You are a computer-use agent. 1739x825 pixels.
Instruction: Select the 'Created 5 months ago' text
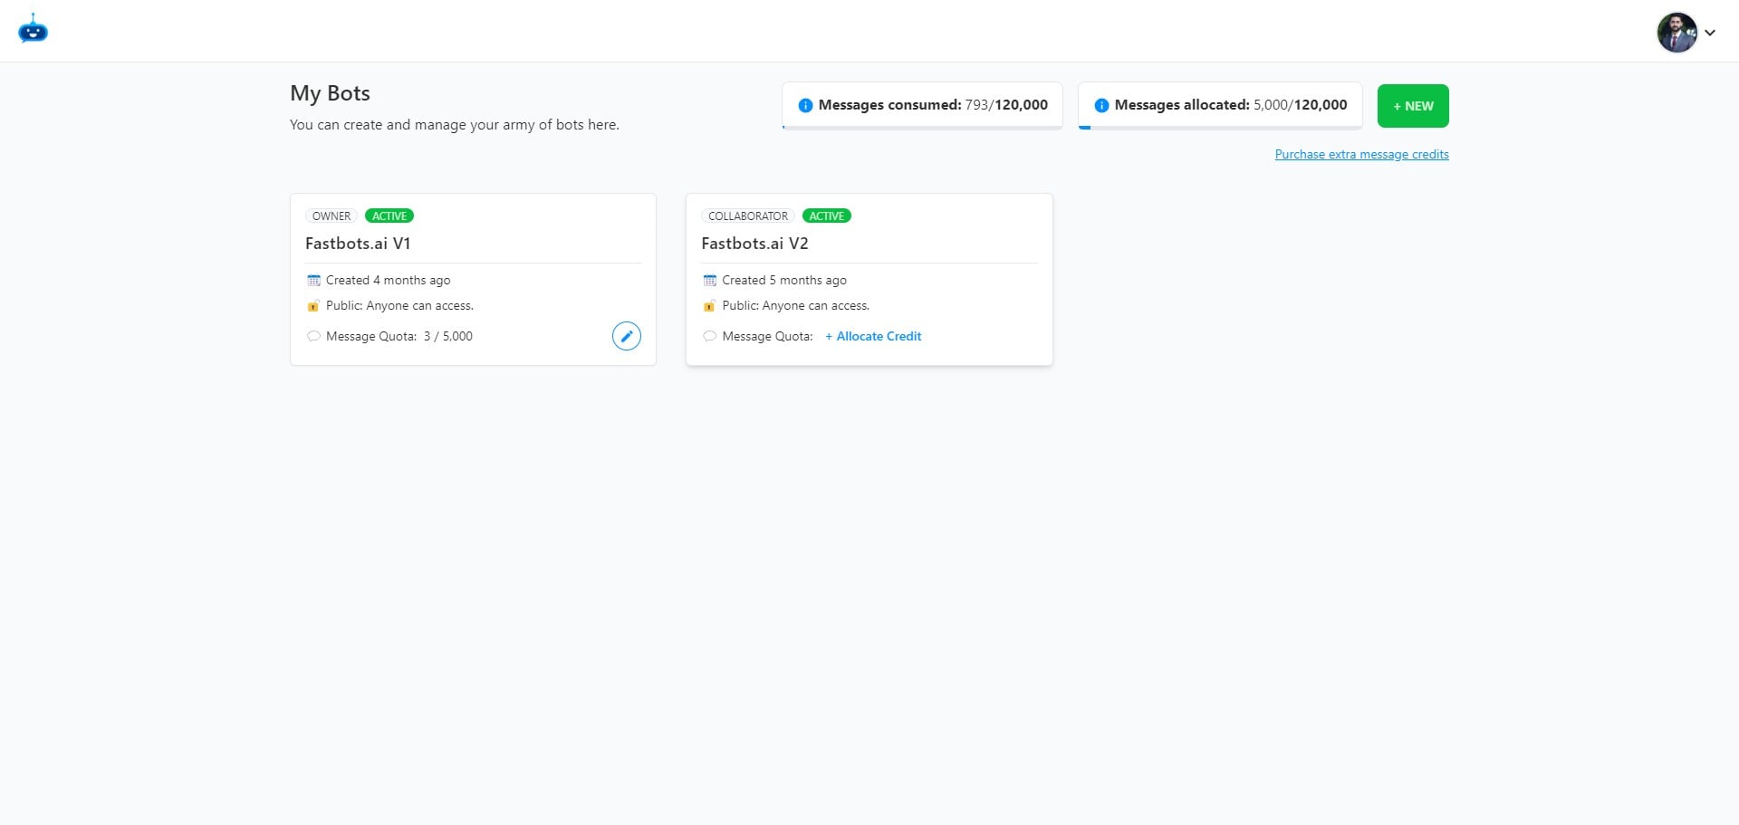(784, 280)
